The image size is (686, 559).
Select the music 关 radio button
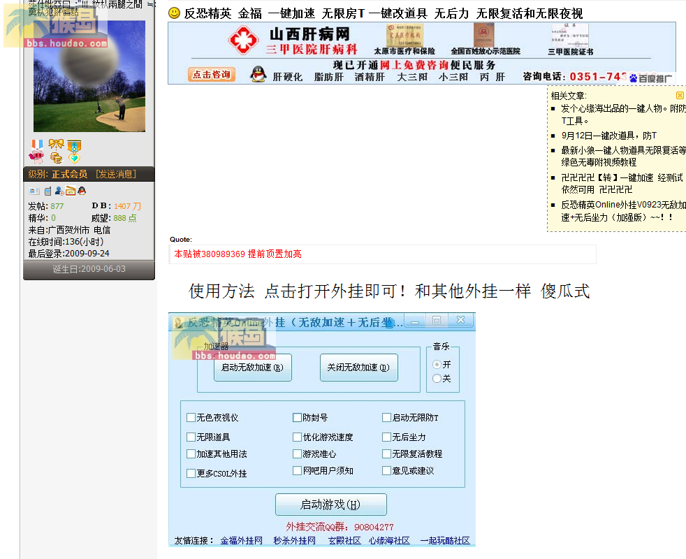[x=437, y=378]
